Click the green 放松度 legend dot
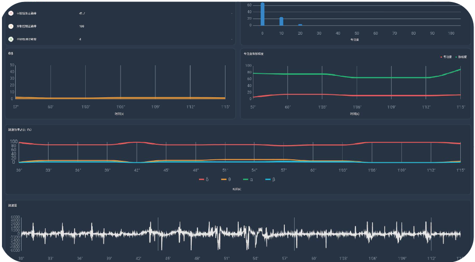This screenshot has height=262, width=475. pyautogui.click(x=455, y=57)
